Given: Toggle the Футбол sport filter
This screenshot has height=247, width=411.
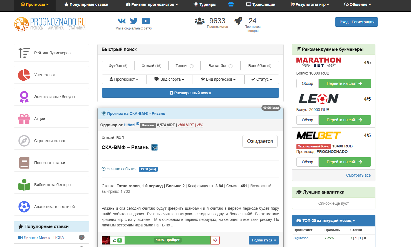Looking at the screenshot, I should tap(118, 66).
